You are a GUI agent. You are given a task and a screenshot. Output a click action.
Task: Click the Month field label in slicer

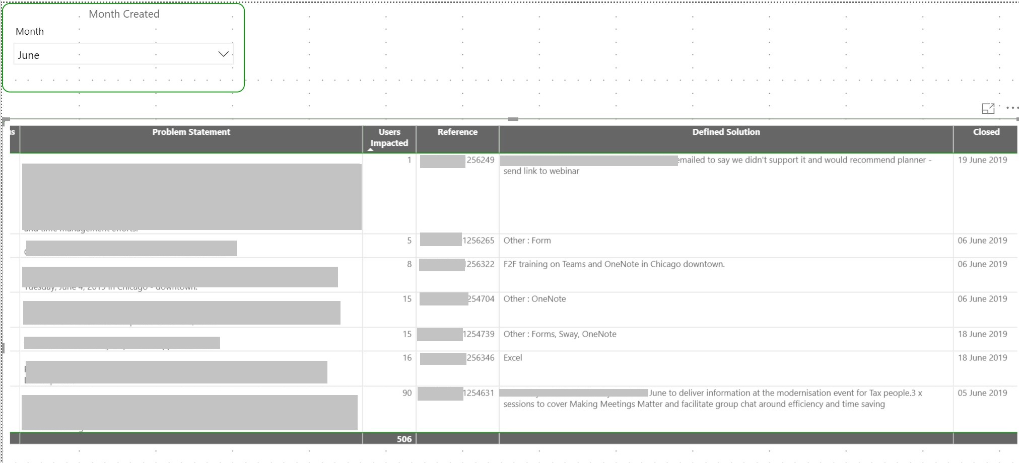coord(30,31)
